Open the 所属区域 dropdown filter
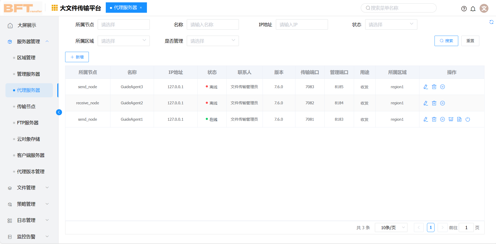496x244 pixels. pos(123,41)
